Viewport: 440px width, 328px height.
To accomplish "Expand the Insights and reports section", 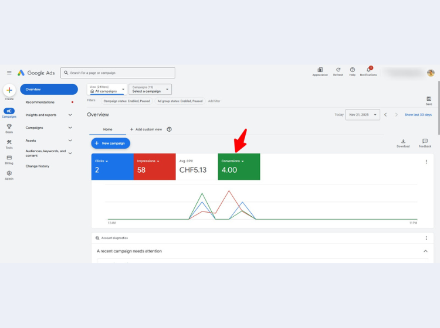I will [49, 115].
